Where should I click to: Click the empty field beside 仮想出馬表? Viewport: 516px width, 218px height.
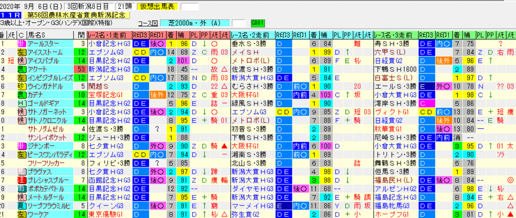coord(190,6)
